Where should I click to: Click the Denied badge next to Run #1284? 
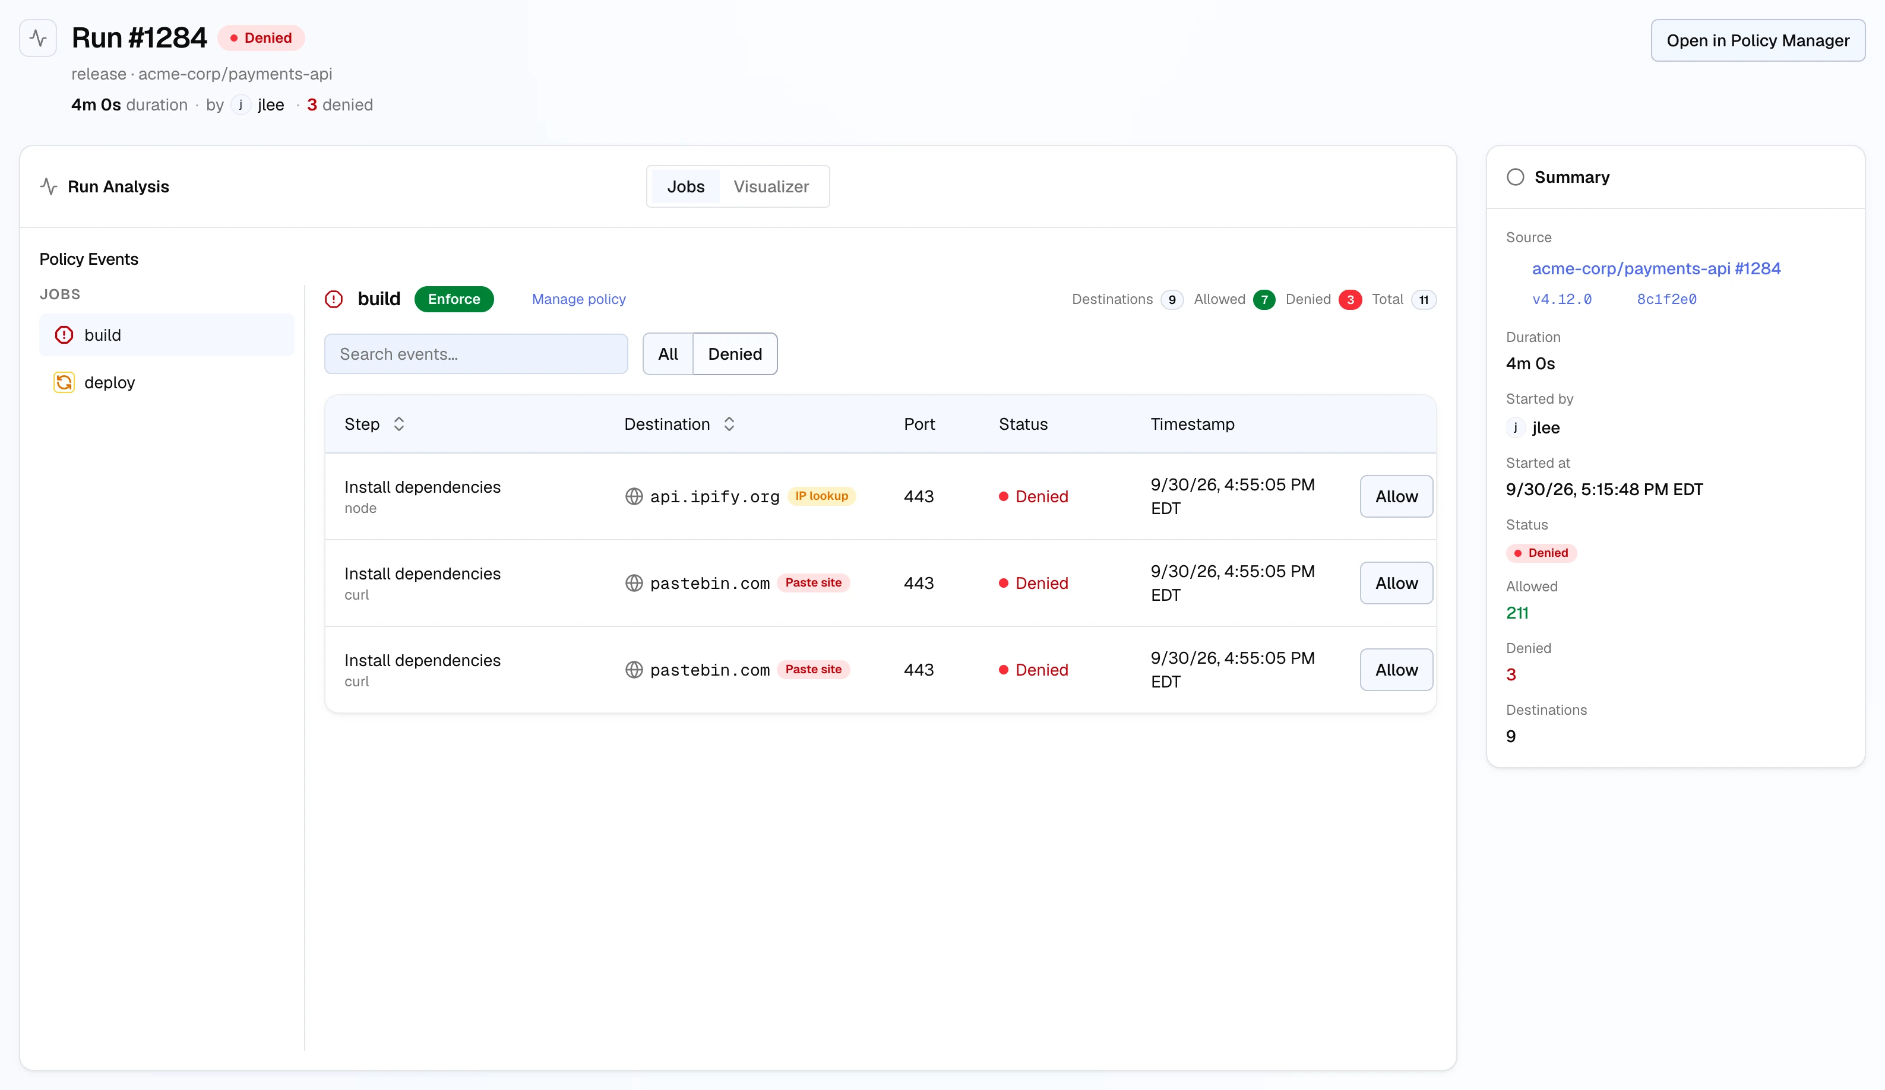point(261,38)
